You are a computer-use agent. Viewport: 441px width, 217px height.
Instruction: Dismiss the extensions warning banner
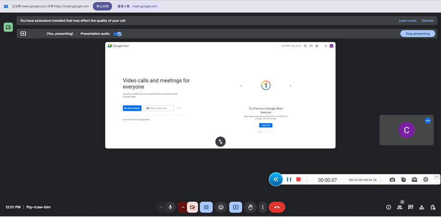[x=427, y=21]
